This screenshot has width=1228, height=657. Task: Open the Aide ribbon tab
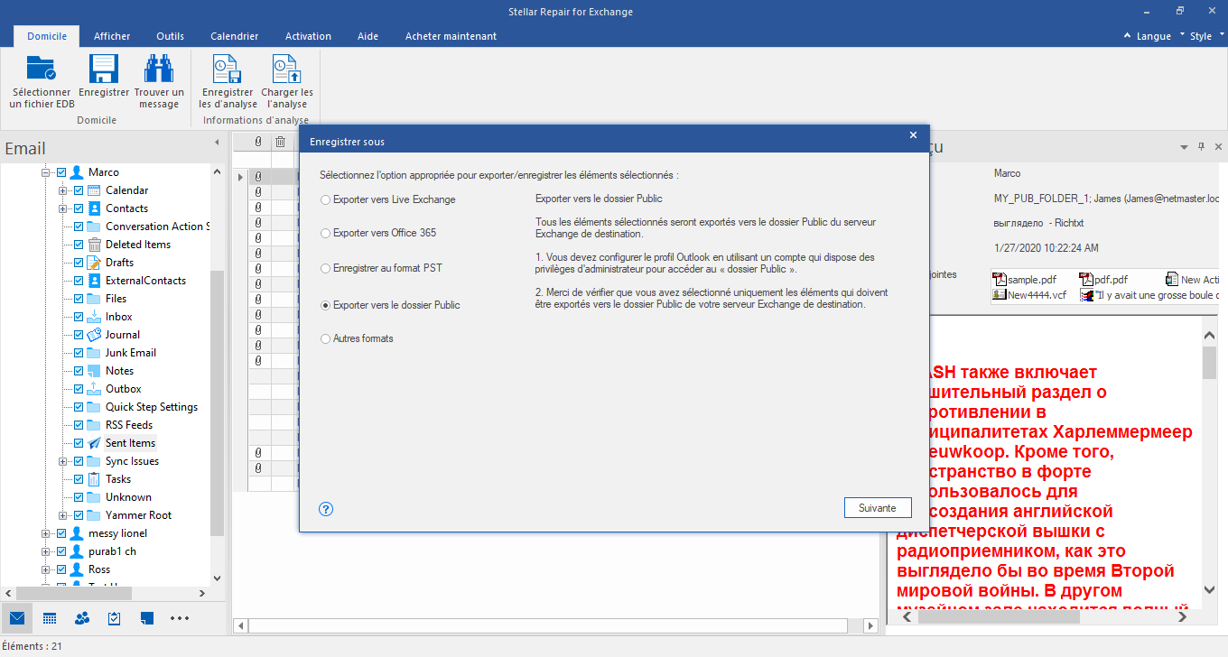click(x=367, y=36)
